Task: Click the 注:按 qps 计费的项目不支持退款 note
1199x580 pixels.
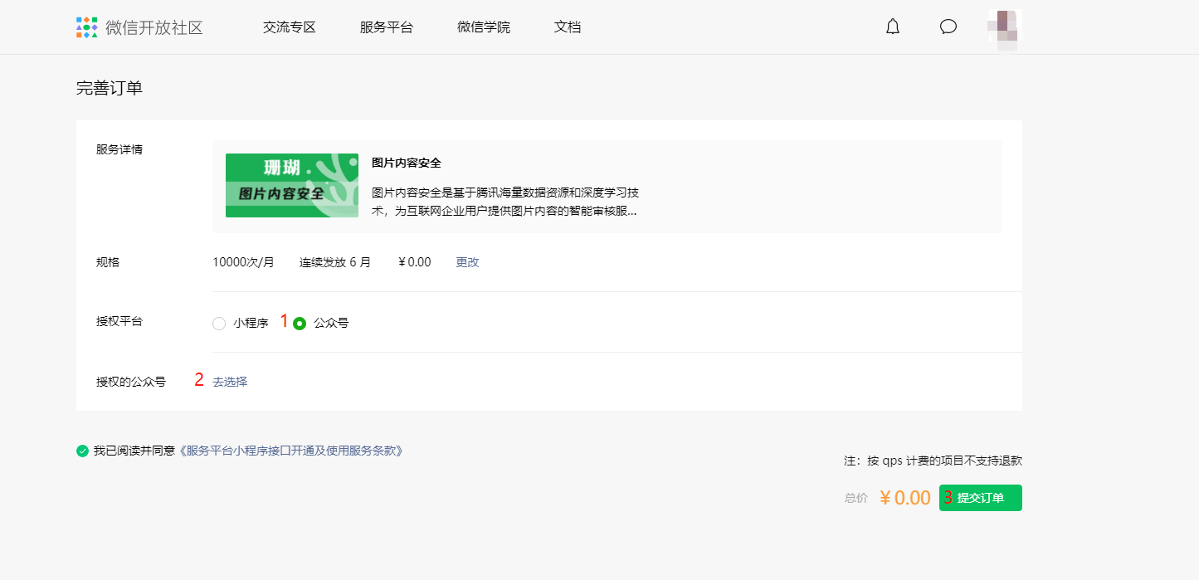Action: point(933,461)
